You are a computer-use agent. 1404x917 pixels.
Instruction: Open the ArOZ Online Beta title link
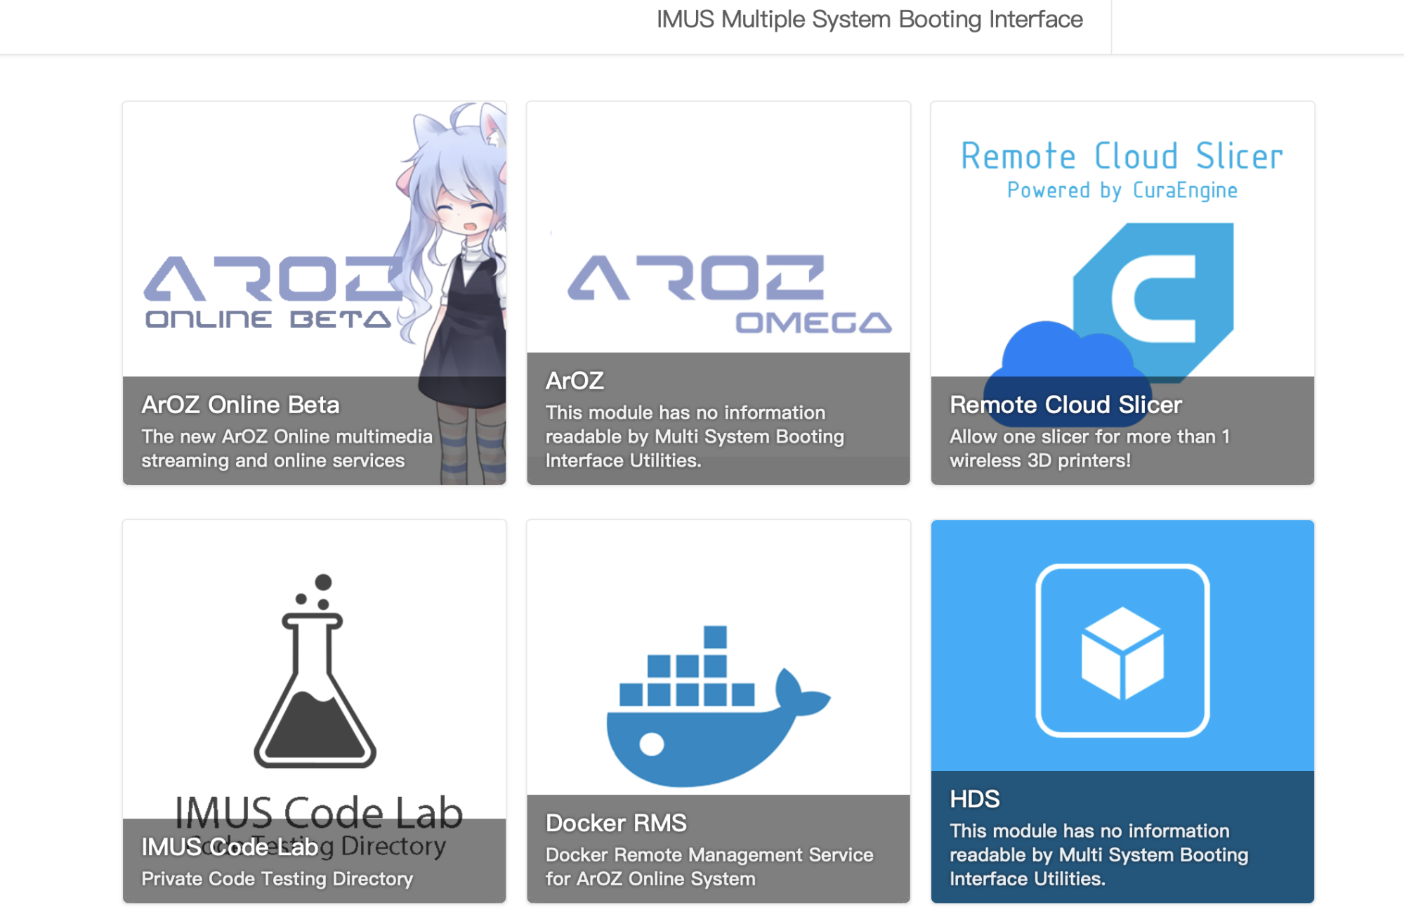240,405
